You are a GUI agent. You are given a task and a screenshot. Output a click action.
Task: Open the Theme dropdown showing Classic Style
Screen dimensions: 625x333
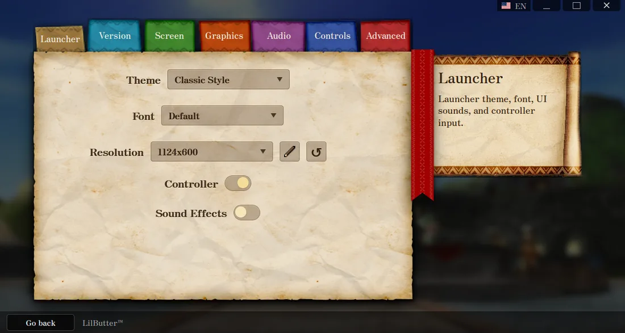[x=228, y=79]
